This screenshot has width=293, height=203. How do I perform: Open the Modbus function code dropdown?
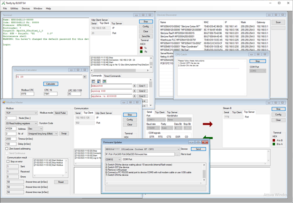click(22, 123)
